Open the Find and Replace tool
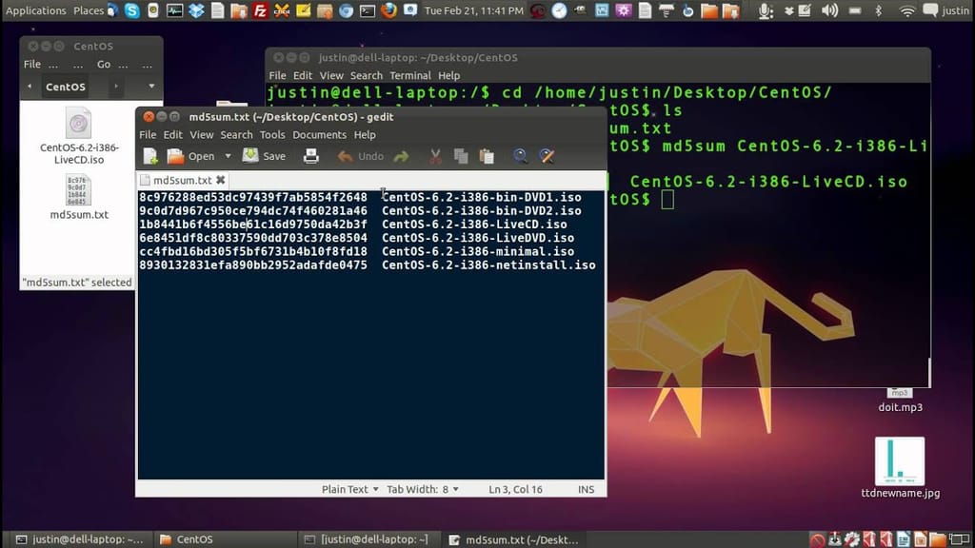 (x=547, y=156)
